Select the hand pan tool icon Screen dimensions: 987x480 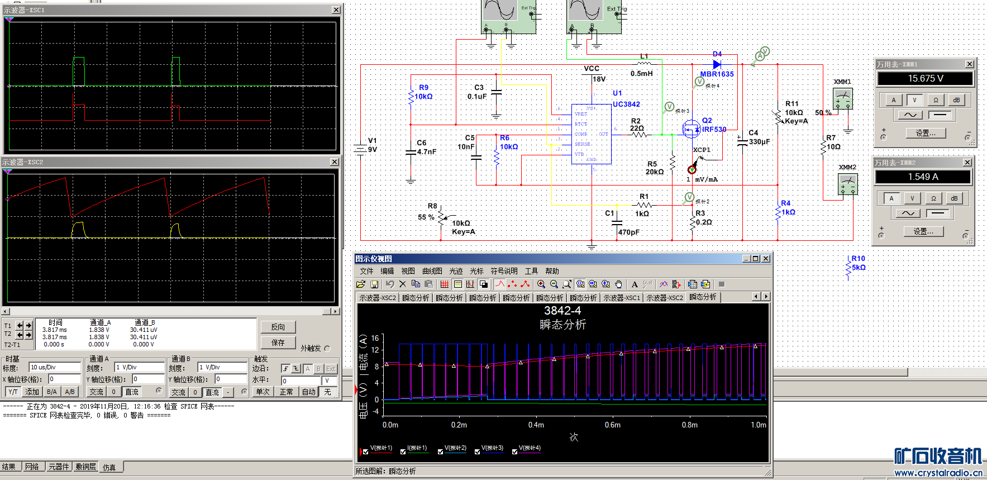[x=618, y=284]
